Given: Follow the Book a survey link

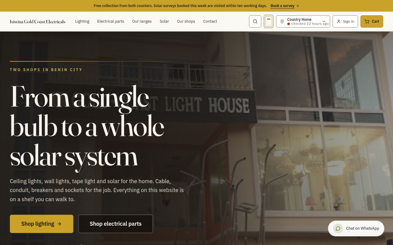Looking at the screenshot, I should (x=285, y=6).
